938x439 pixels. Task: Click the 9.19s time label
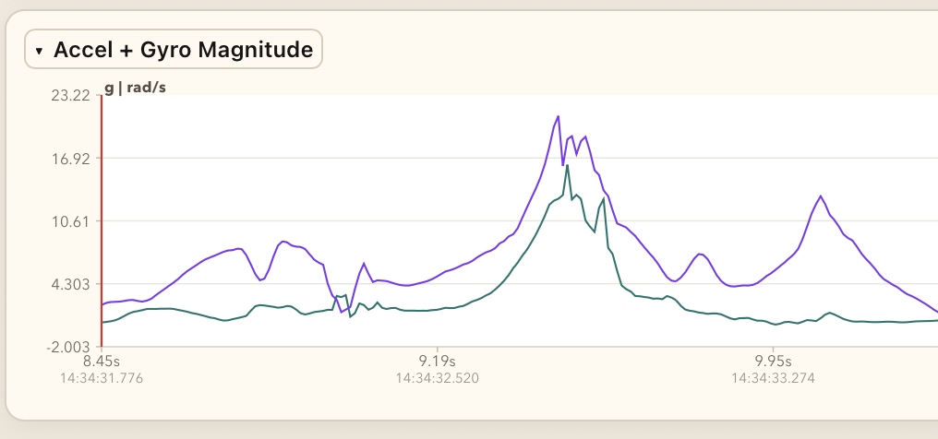point(438,361)
